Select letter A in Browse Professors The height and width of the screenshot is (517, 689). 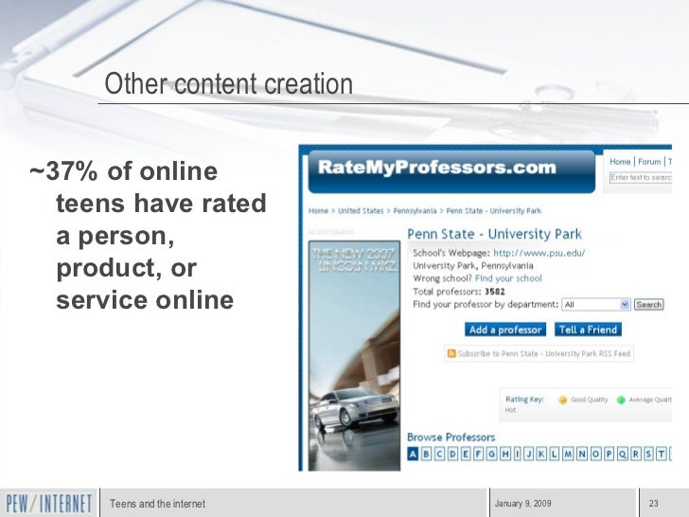pos(413,454)
